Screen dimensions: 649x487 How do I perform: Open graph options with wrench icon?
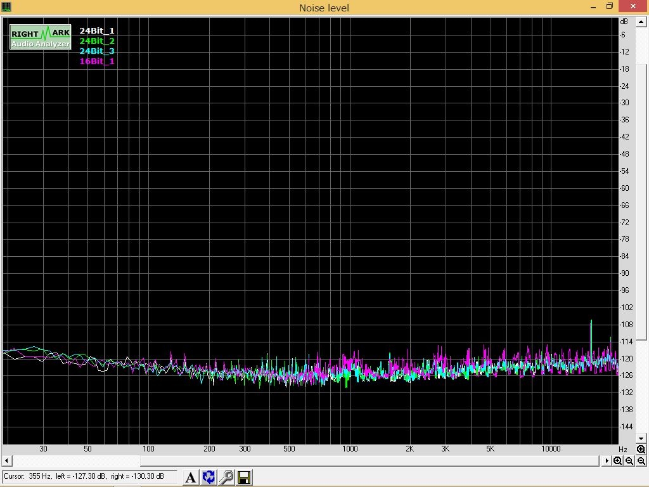pyautogui.click(x=226, y=477)
